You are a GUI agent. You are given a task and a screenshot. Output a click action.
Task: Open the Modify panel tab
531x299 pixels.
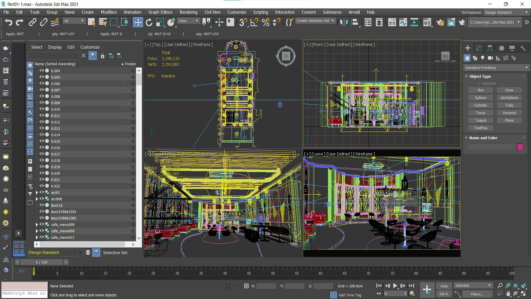(479, 48)
